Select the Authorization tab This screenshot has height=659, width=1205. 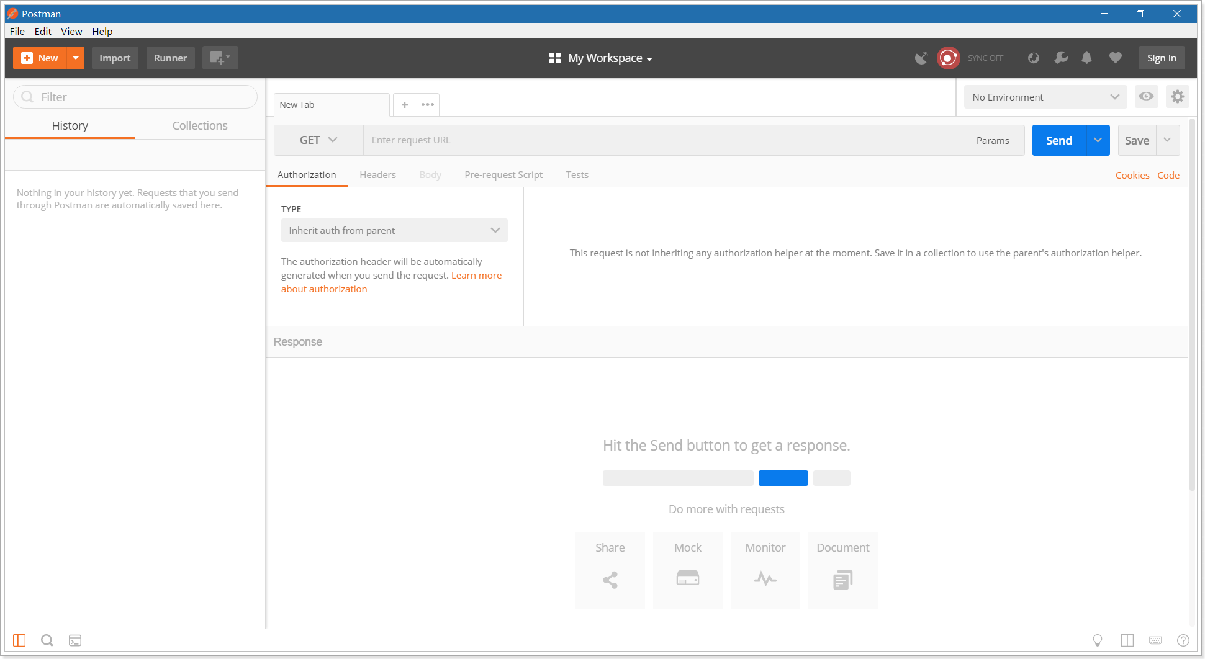pos(307,175)
